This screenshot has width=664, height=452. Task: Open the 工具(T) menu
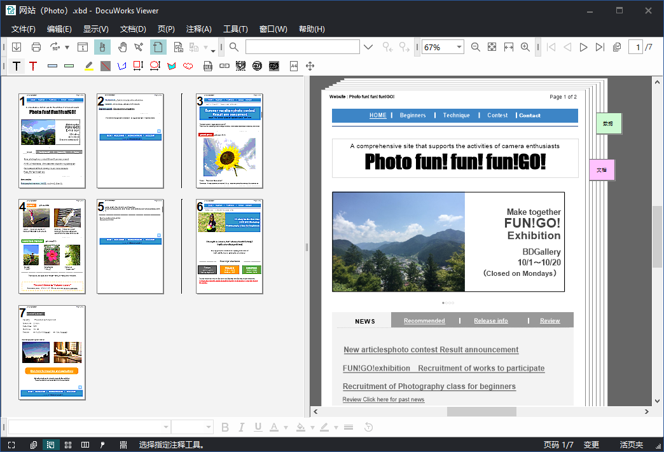pyautogui.click(x=235, y=29)
